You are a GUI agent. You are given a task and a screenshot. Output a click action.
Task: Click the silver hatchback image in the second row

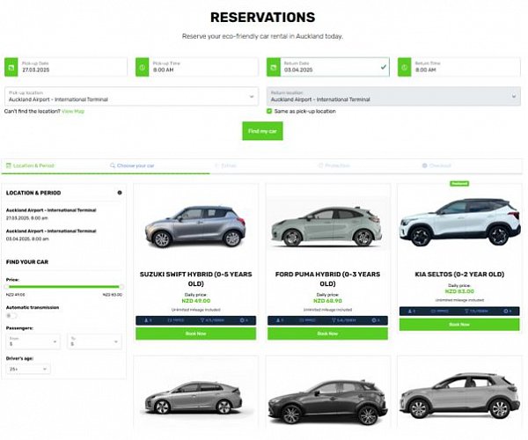click(194, 397)
